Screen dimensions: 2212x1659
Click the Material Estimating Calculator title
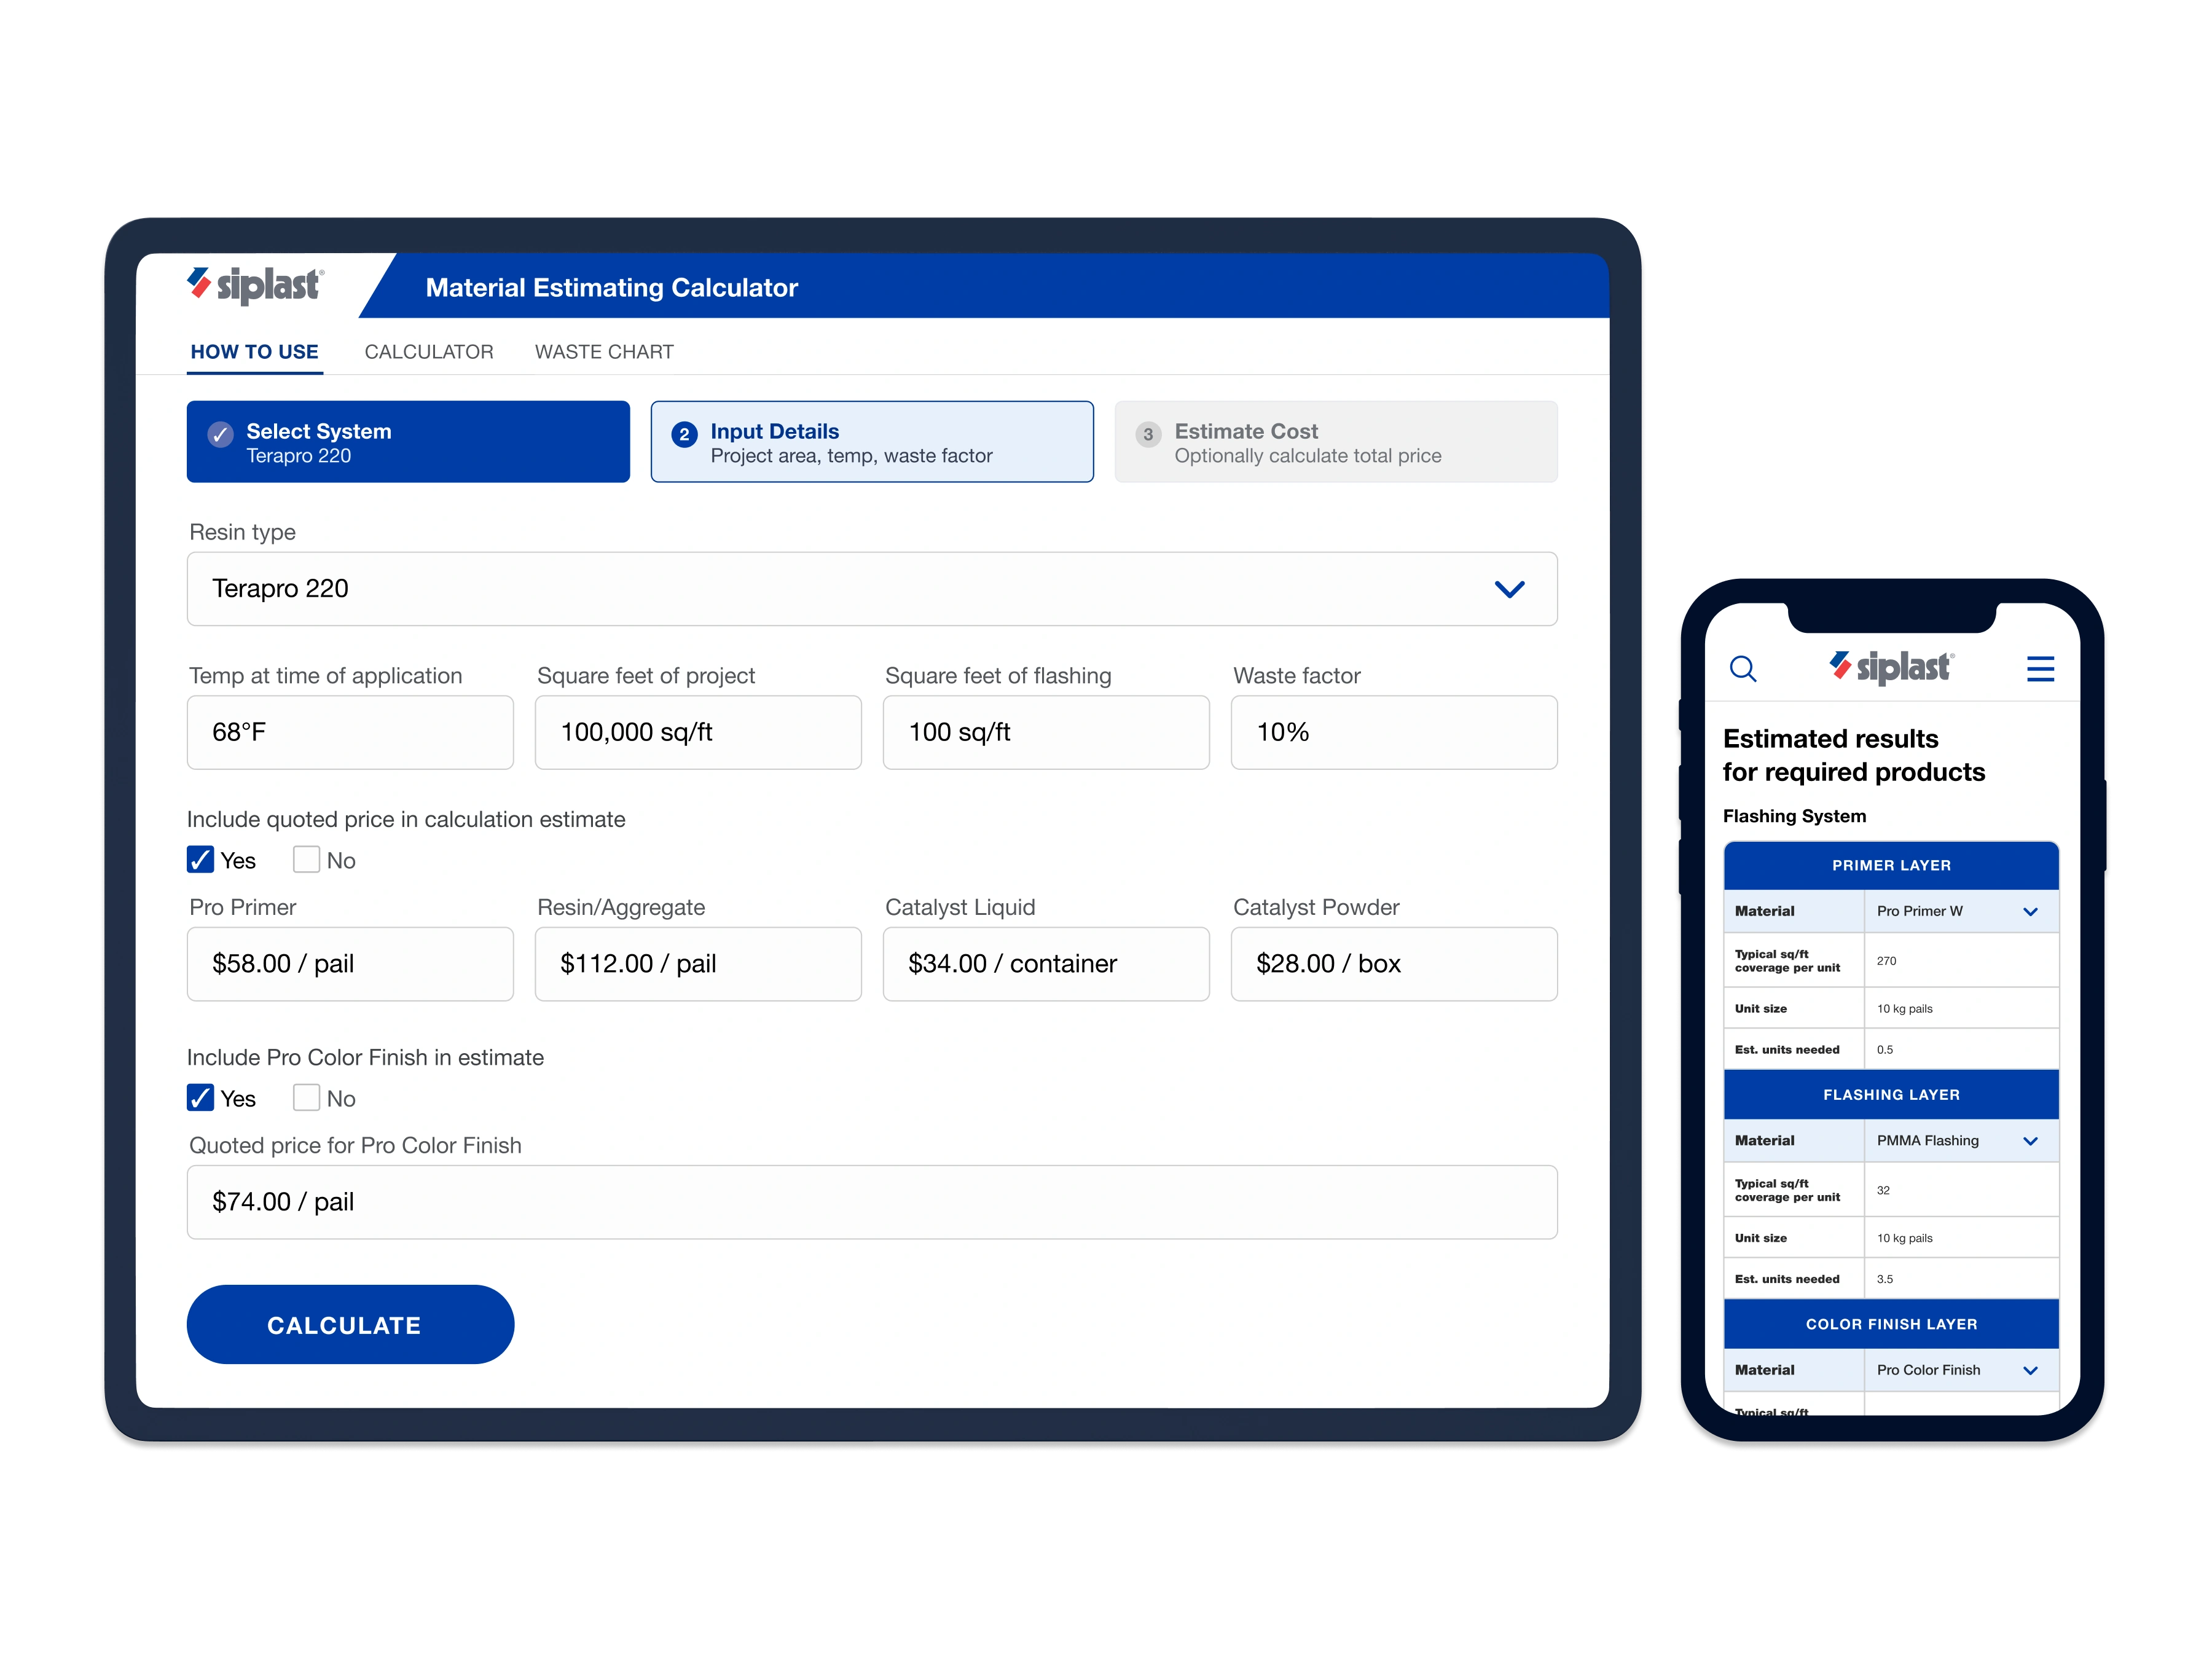point(612,288)
